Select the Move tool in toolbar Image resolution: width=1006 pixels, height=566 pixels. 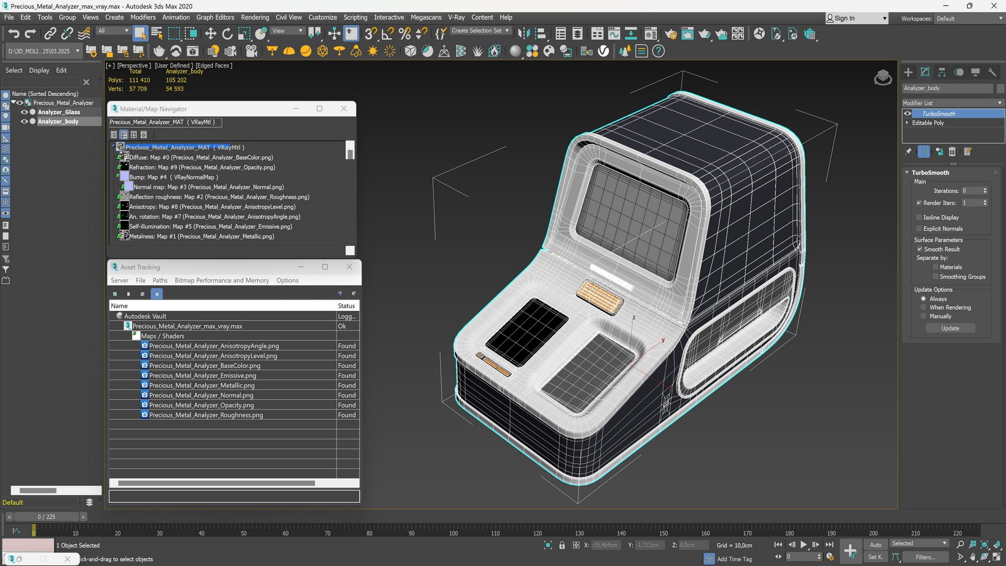click(x=210, y=34)
